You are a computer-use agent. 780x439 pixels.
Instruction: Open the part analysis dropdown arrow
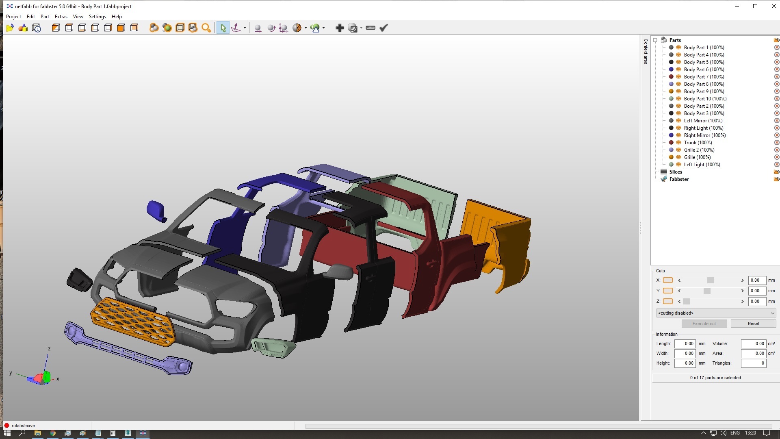(323, 28)
